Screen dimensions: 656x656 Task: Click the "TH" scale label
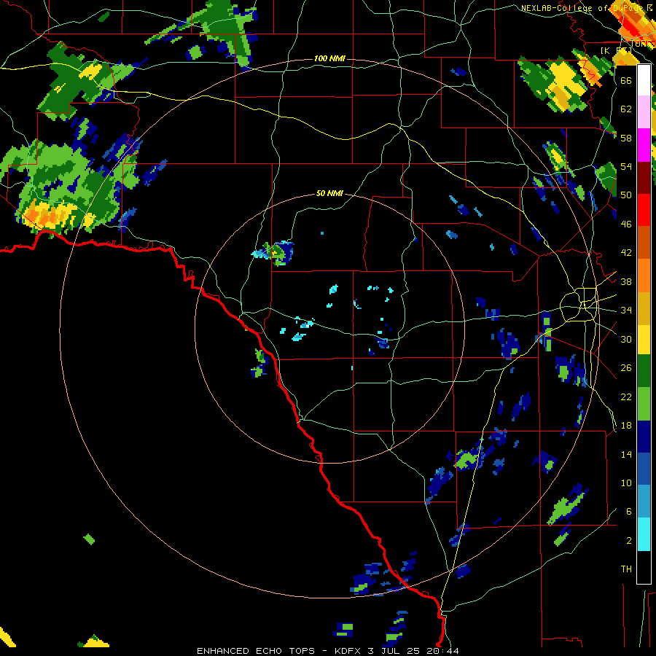626,569
